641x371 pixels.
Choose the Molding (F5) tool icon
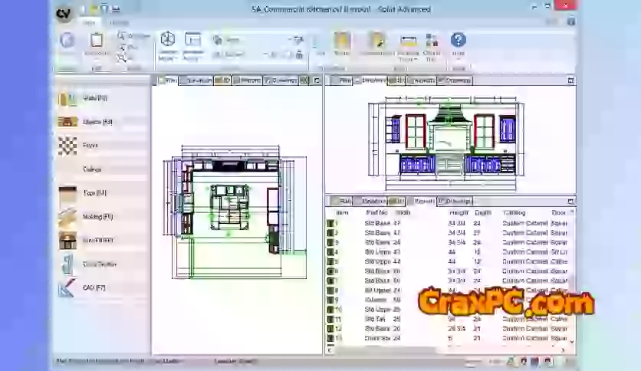click(x=68, y=217)
